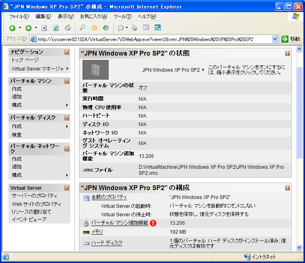
Task: Click the 全般のプロパティ computer icon
Action: 86,198
